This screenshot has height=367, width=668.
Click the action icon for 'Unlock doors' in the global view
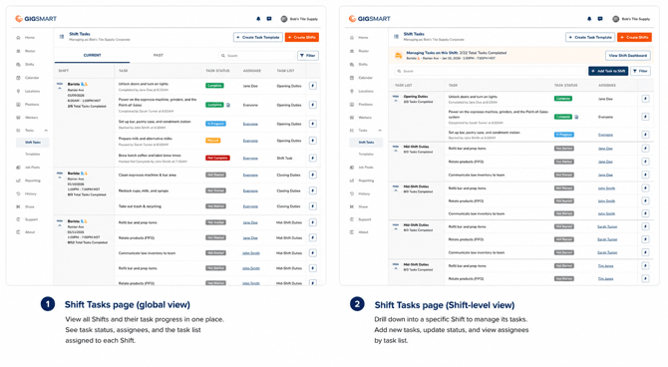point(313,86)
